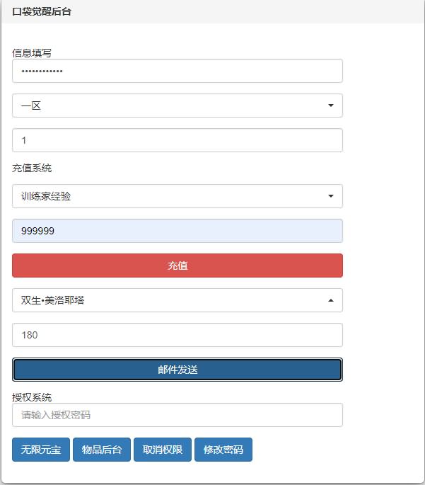Viewport: 425px width, 485px height.
Task: Click the caret arrow on 一区 dropdown
Action: [331, 105]
